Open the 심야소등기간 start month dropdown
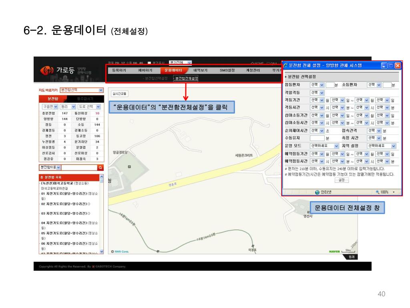Screen dimensions: 410x308 tap(317, 115)
